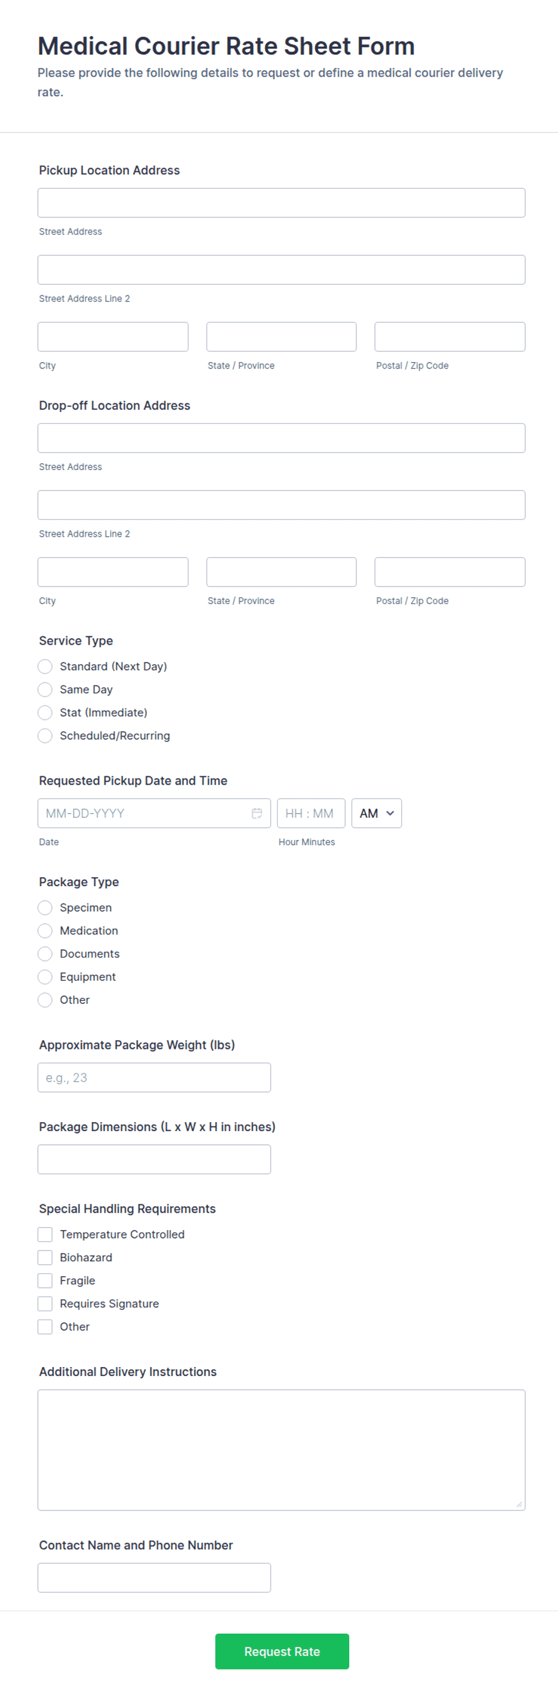Screen dimensions: 558x1699
Task: Enable Requires Signature option
Action: point(45,1303)
